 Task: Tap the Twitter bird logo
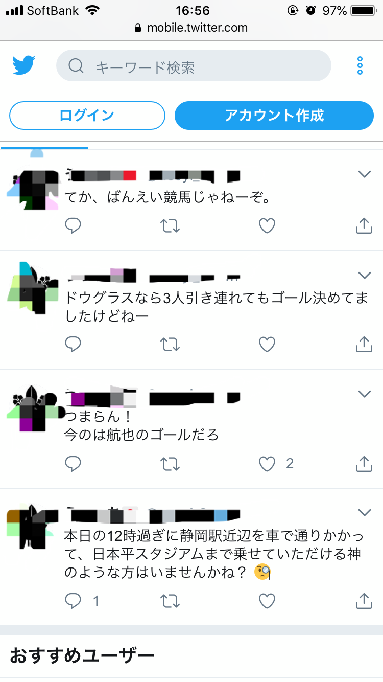pos(23,65)
